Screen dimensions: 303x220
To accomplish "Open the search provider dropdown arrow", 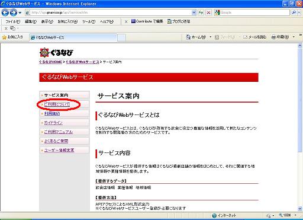I will coord(299,12).
